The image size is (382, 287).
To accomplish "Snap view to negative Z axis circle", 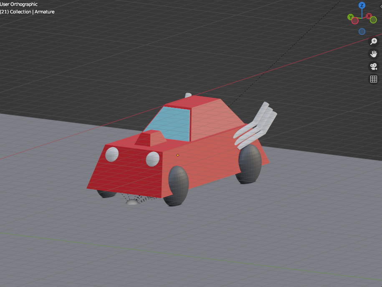I will pos(362,31).
